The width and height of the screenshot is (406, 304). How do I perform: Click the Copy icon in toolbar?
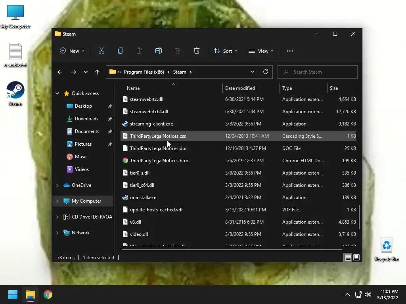(121, 51)
